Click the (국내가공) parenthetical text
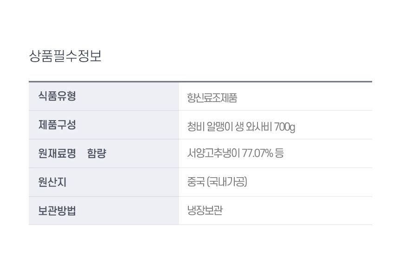 click(x=227, y=182)
